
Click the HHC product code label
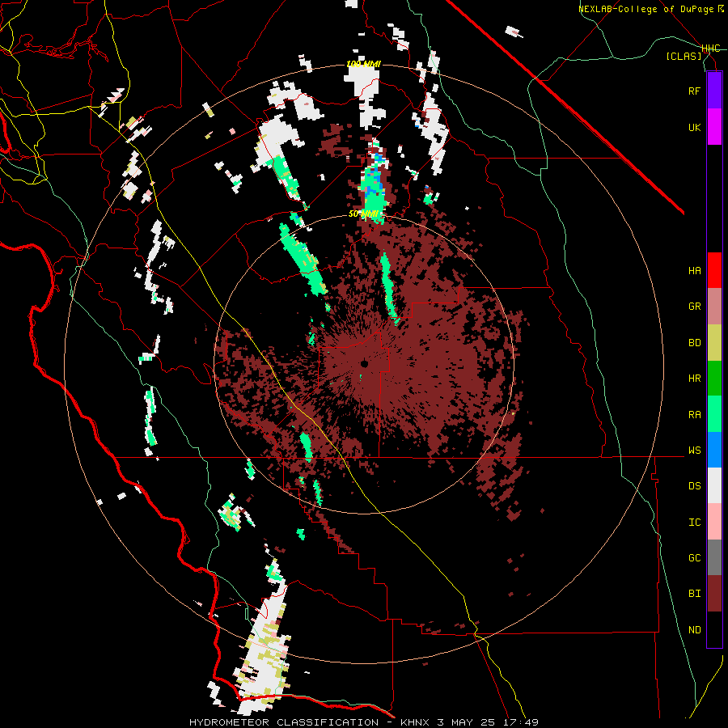pos(710,49)
